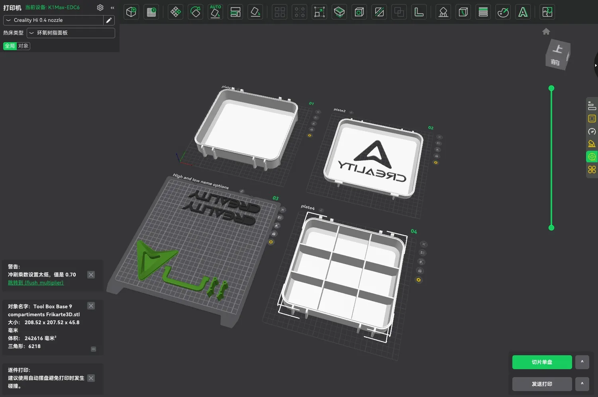Select the seam painting cube tool
The image size is (598, 397).
point(463,12)
